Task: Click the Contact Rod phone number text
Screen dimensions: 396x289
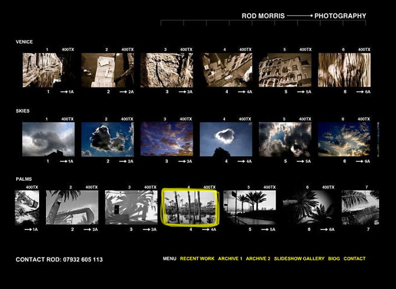Action: pos(59,259)
